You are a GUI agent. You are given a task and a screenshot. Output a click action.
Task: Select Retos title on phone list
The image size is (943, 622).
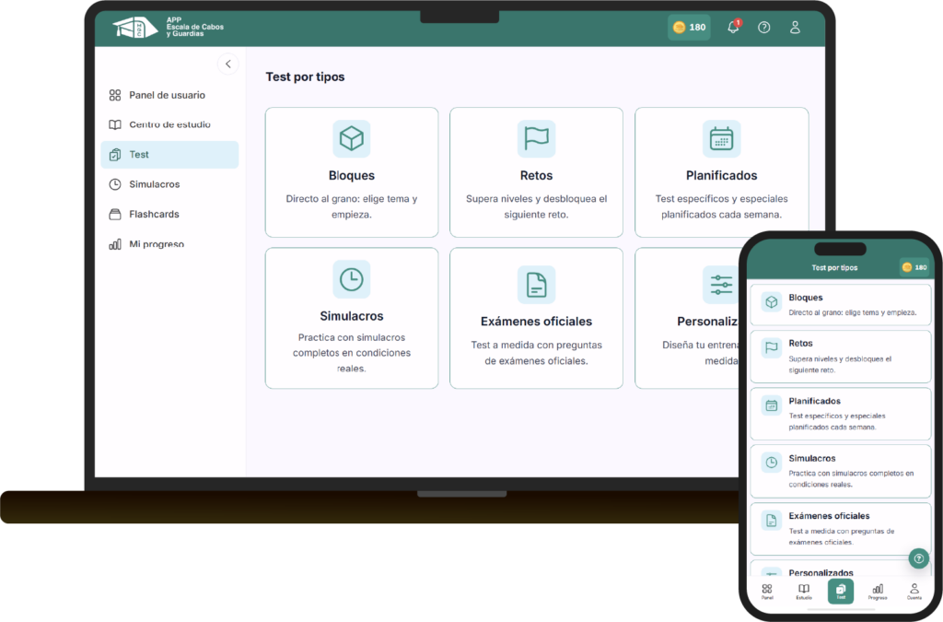(x=800, y=343)
